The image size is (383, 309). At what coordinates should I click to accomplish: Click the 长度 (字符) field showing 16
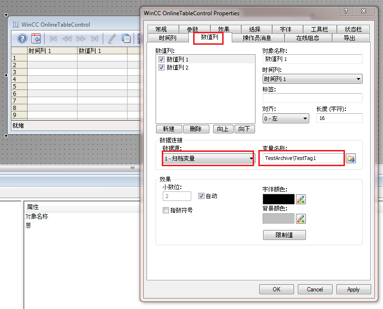(340, 118)
